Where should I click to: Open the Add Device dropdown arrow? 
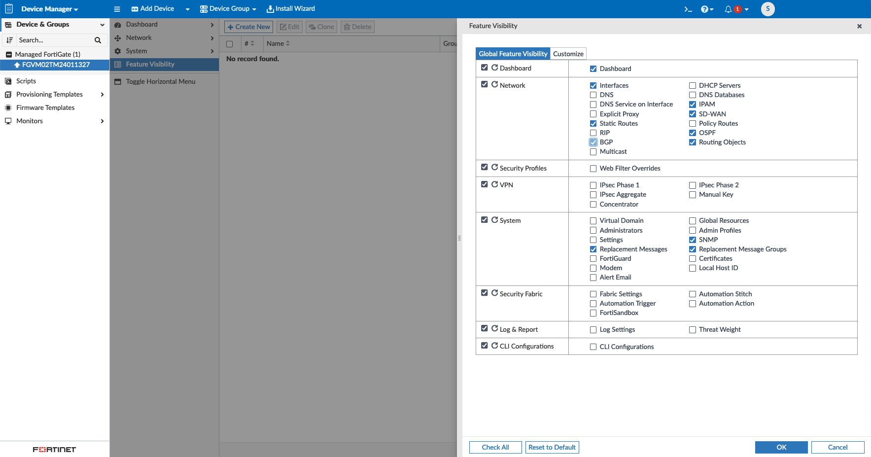(187, 9)
